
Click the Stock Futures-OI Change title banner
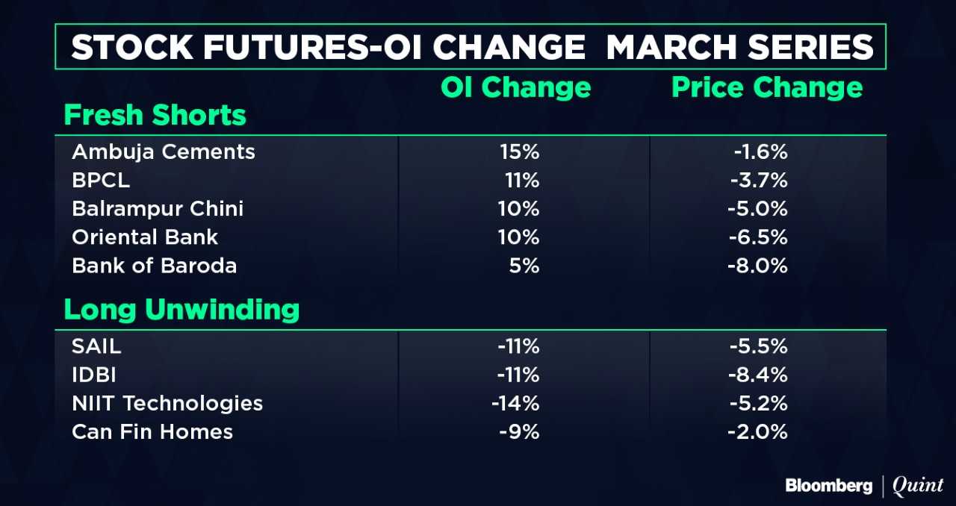click(x=471, y=48)
